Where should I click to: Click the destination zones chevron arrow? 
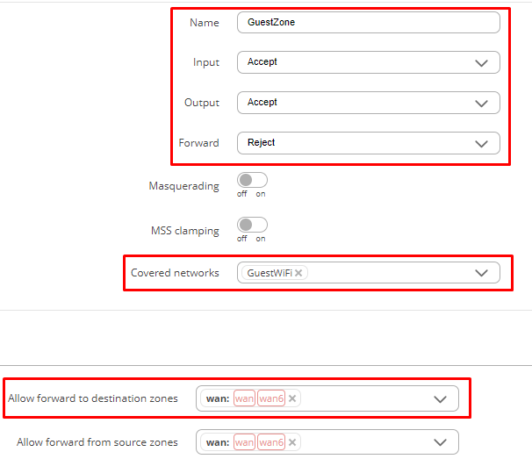tap(440, 399)
